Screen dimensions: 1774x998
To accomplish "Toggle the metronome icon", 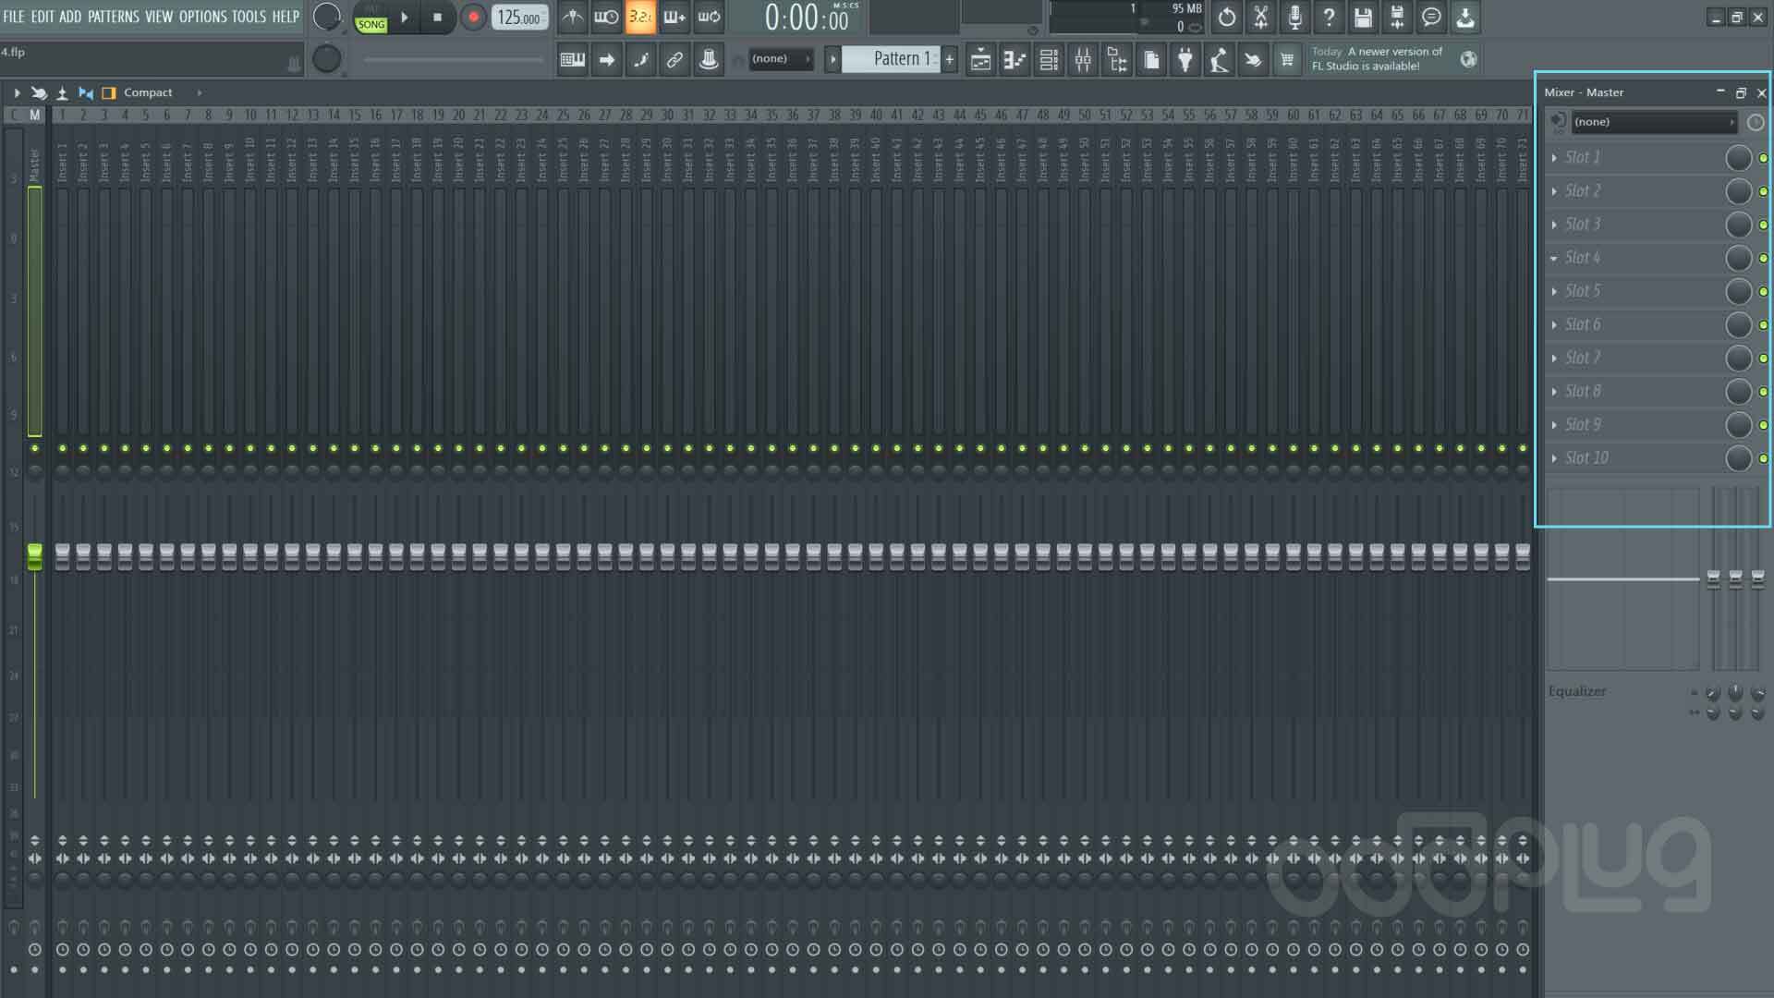I will 574,16.
